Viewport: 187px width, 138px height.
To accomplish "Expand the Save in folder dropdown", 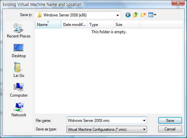I will click(x=118, y=15).
